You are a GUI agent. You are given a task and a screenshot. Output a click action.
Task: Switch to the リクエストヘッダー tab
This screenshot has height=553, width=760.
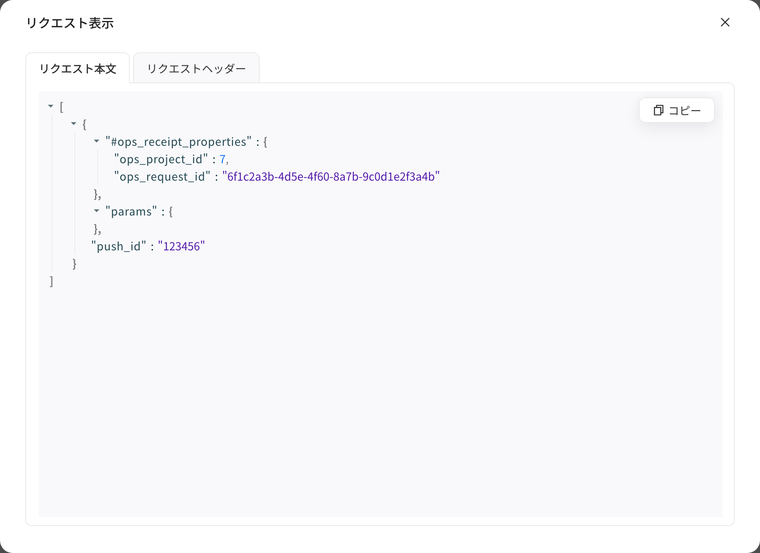(x=196, y=68)
